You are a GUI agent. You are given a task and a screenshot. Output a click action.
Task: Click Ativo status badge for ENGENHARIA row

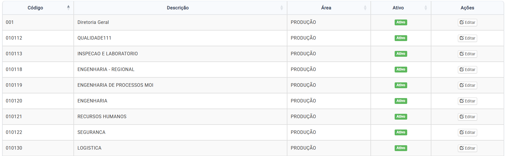401,101
